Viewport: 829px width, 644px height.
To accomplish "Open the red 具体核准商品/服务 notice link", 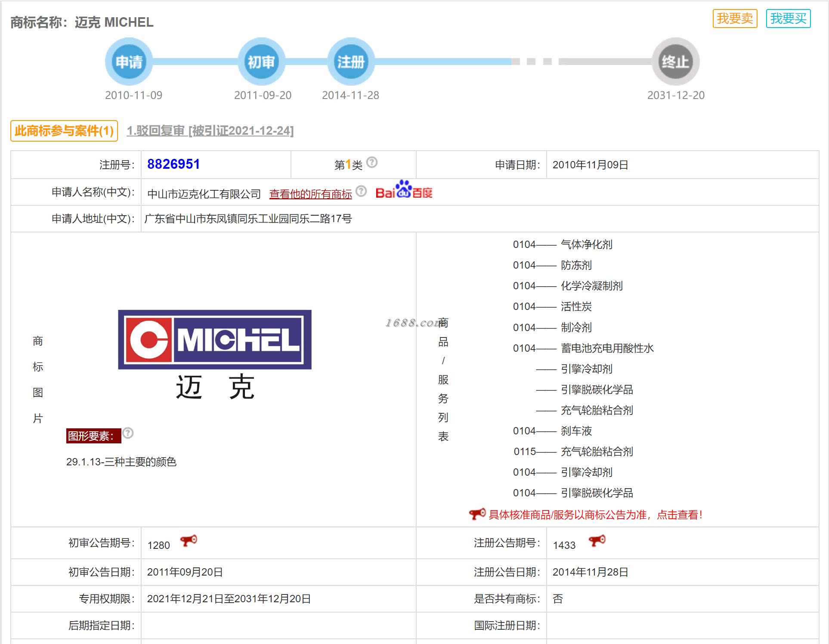I will [595, 515].
